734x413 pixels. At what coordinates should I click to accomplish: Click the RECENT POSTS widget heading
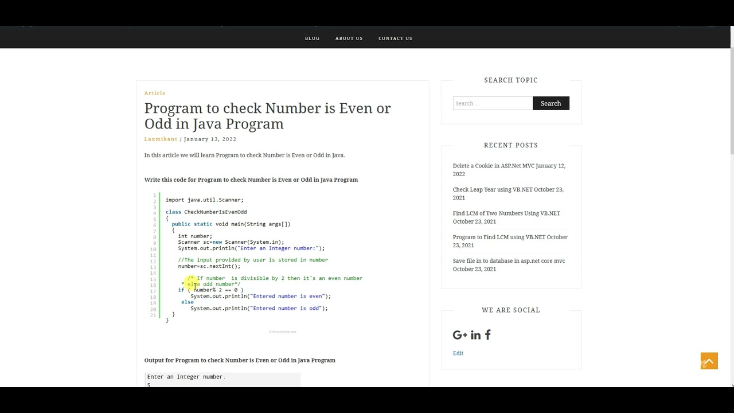[511, 145]
